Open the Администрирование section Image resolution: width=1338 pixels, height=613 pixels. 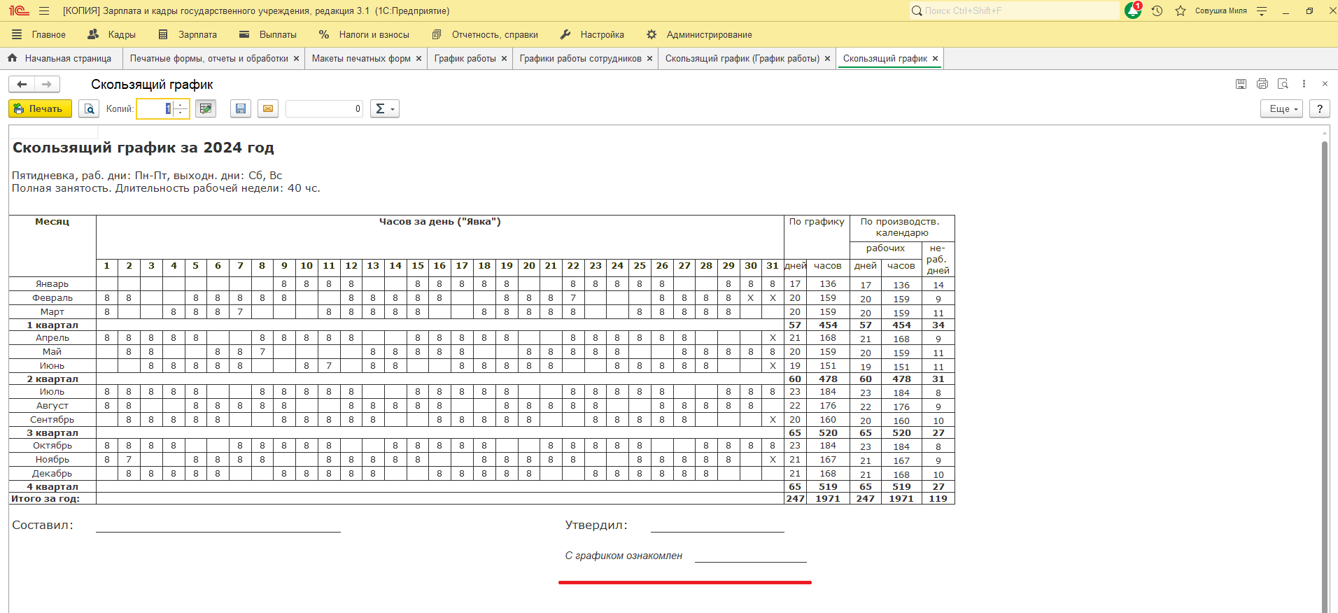(x=699, y=34)
